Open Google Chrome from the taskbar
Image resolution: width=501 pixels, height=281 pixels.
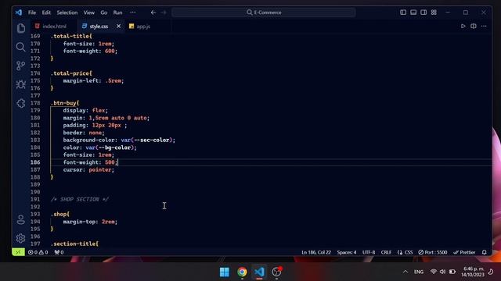tap(242, 272)
